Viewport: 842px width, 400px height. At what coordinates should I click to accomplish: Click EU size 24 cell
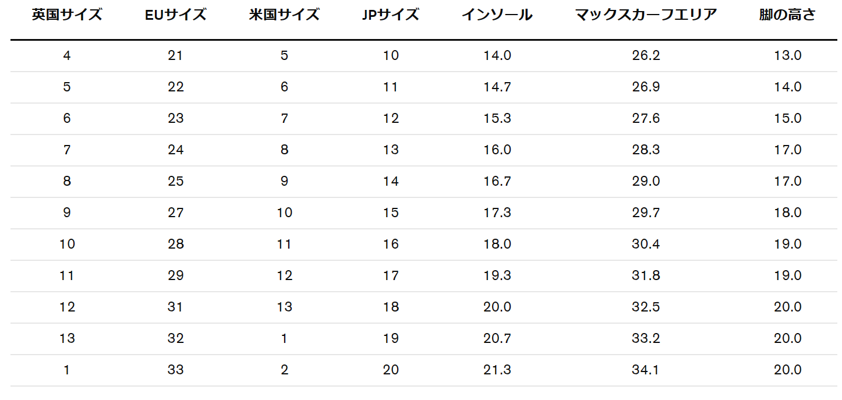[x=175, y=150]
